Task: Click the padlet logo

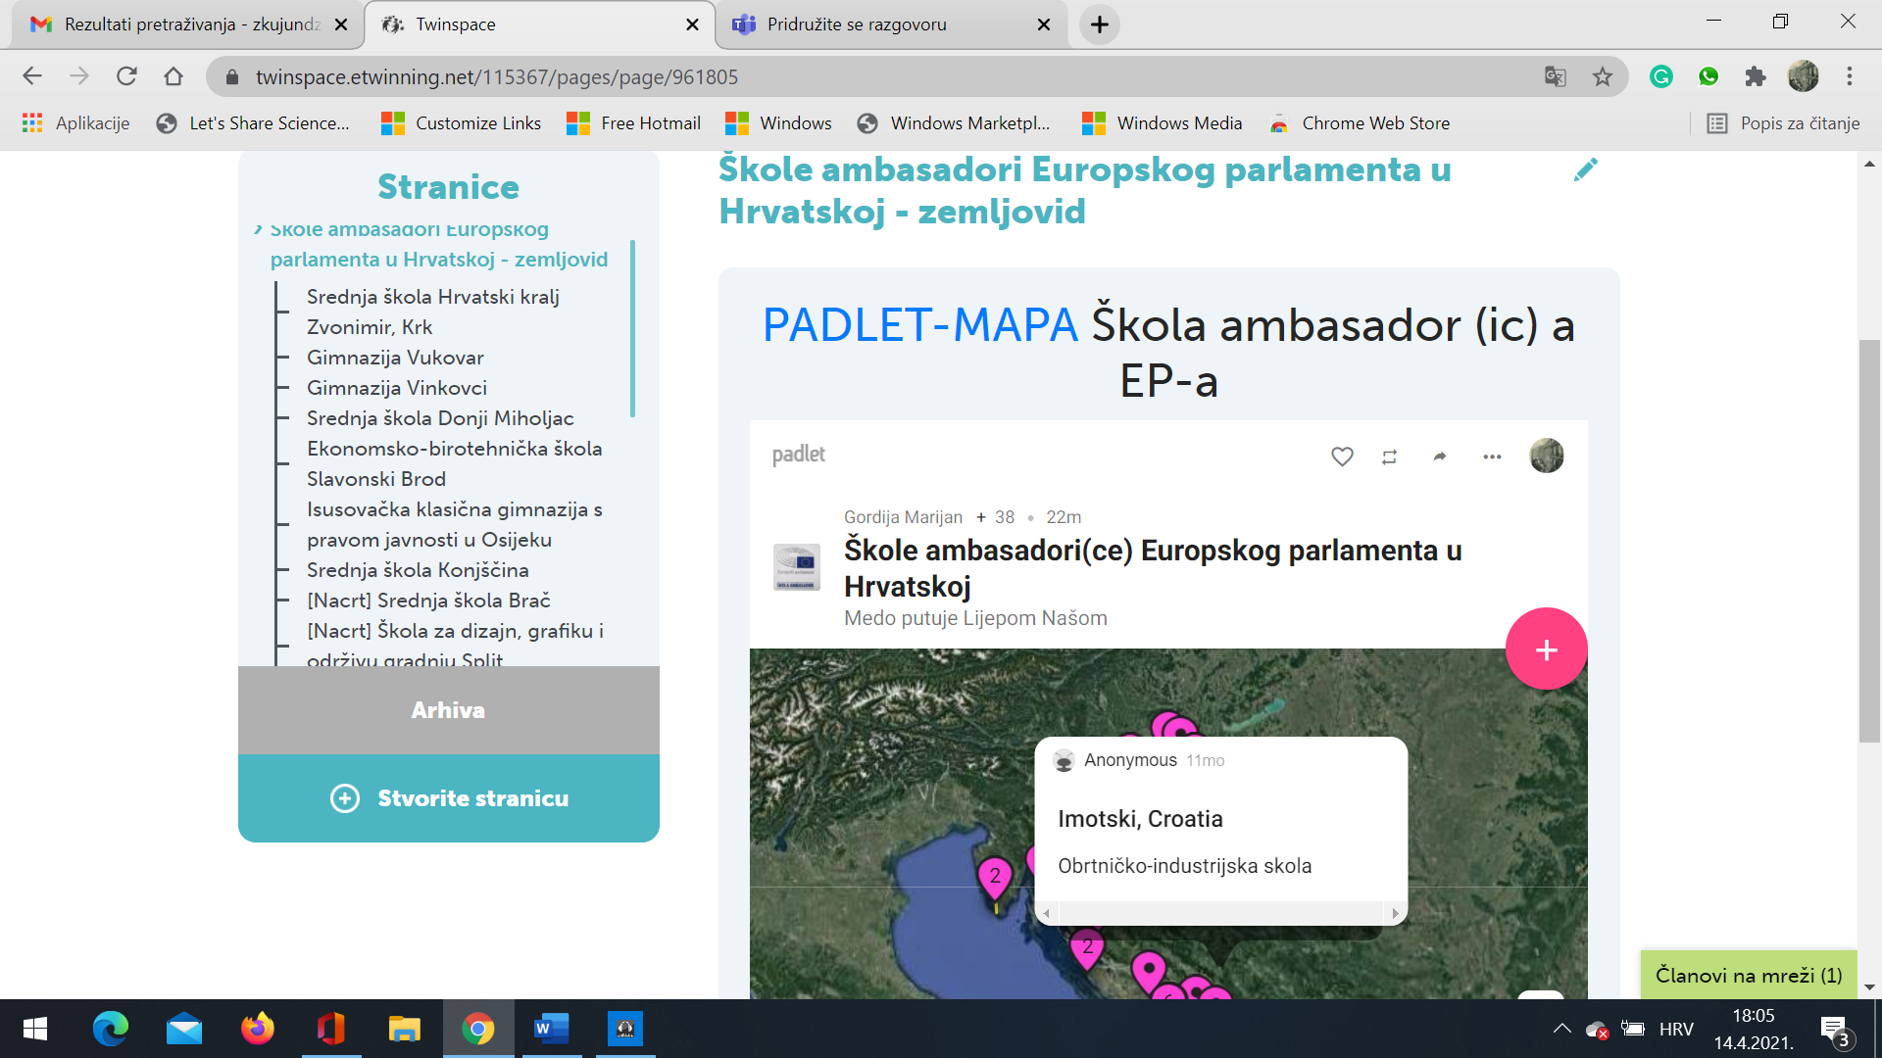Action: pyautogui.click(x=798, y=455)
